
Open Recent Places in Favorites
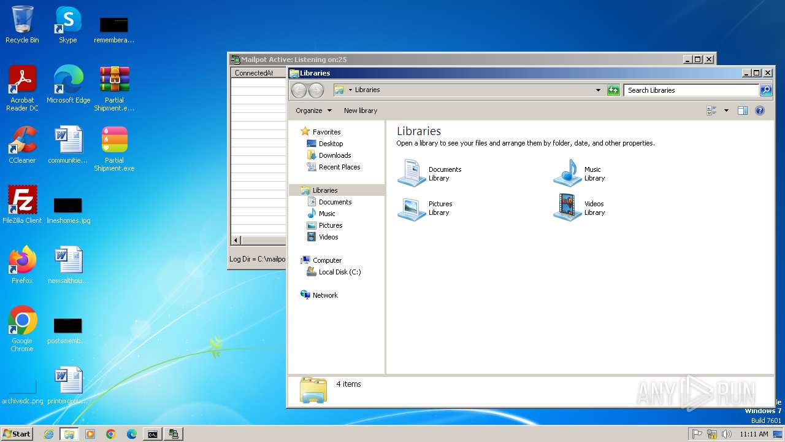click(339, 167)
